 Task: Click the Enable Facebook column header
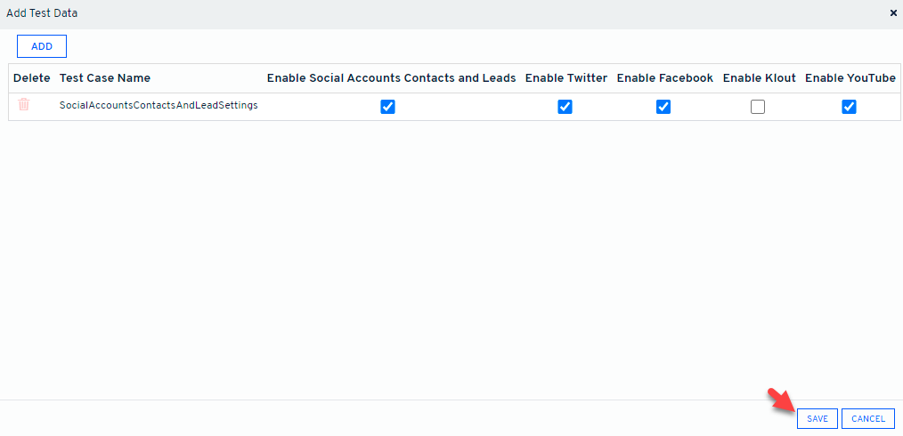664,78
